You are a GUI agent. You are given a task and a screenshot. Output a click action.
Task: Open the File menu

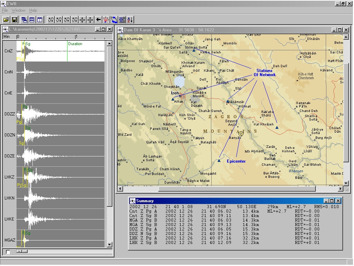point(5,10)
